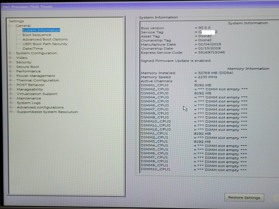The image size is (279, 209).
Task: Select the Manageability label
Action: [x=30, y=89]
